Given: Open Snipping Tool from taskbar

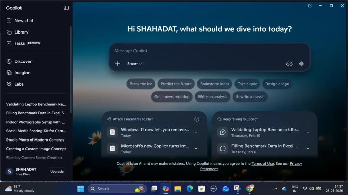Looking at the screenshot, I should click(x=238, y=189).
